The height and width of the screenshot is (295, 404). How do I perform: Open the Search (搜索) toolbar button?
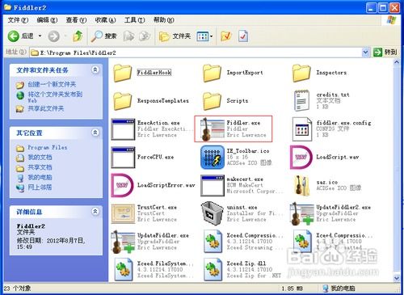pyautogui.click(x=103, y=36)
